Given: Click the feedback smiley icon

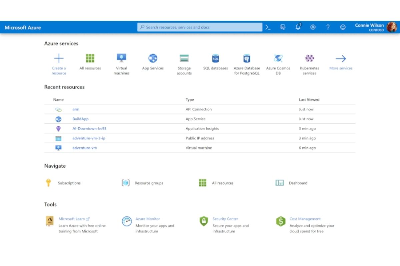Looking at the screenshot, I should 343,27.
